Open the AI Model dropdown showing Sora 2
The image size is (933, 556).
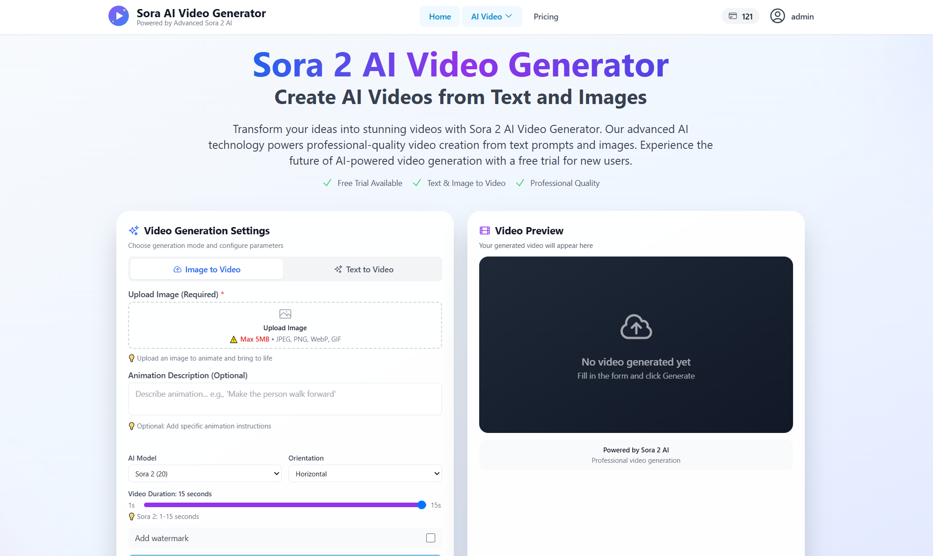click(x=205, y=474)
